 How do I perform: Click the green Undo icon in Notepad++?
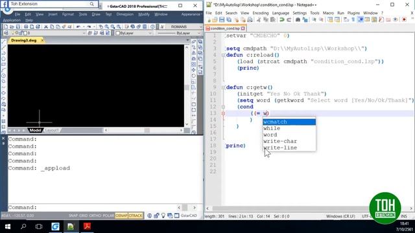tap(282, 19)
